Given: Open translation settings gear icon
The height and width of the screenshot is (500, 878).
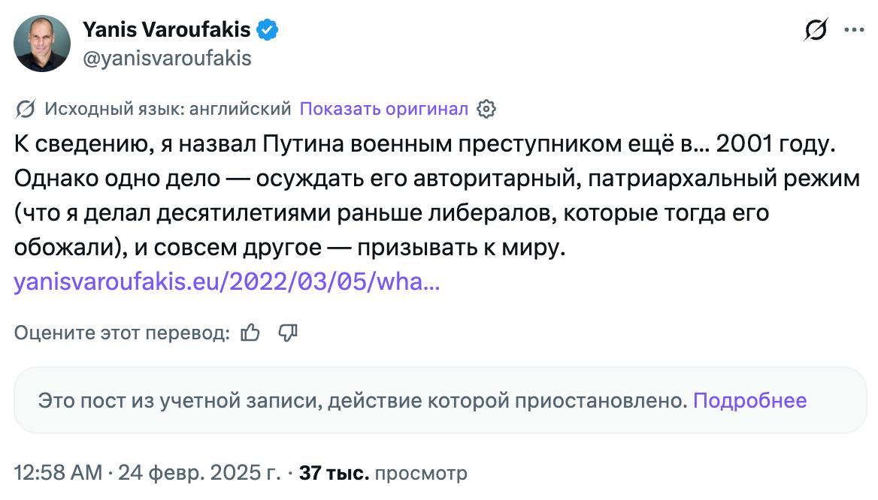Looking at the screenshot, I should [486, 109].
